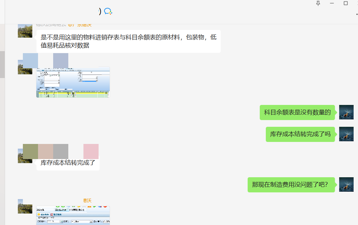Minimize the chat window

point(332,3)
